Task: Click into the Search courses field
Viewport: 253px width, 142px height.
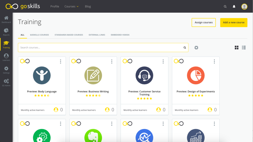Action: (103, 47)
